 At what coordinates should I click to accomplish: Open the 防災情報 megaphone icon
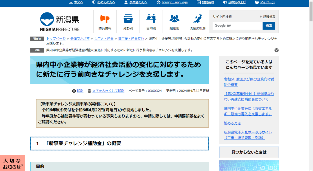(106, 19)
